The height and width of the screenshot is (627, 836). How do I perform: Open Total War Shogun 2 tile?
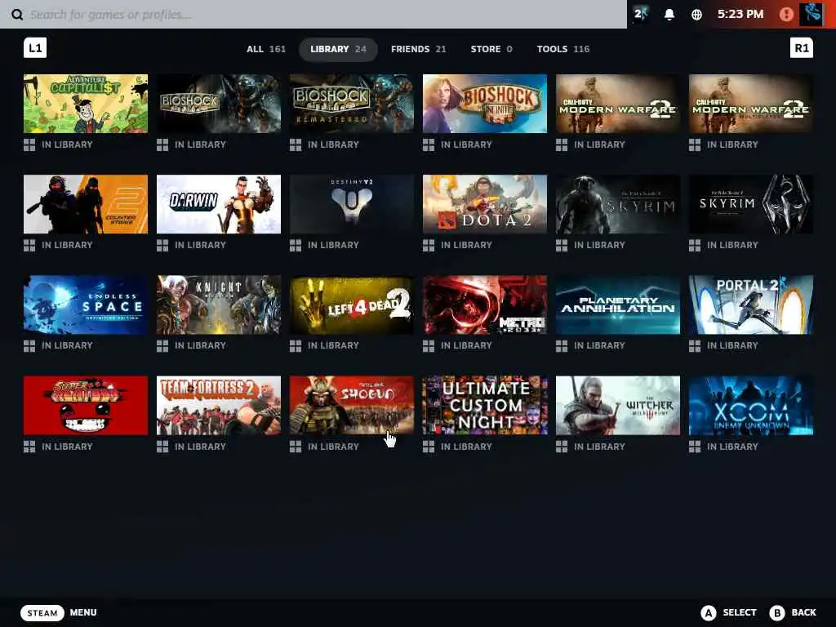(351, 405)
